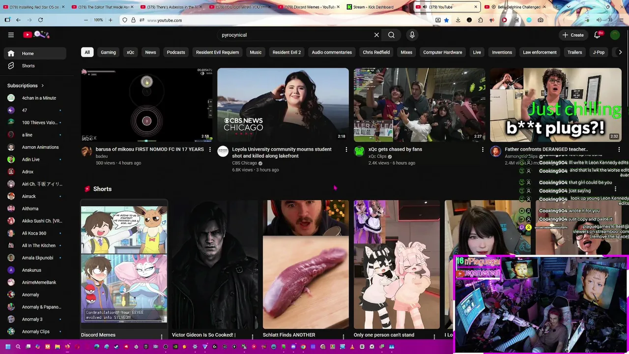Select the Computer Hardware chip
This screenshot has height=354, width=629.
click(442, 52)
